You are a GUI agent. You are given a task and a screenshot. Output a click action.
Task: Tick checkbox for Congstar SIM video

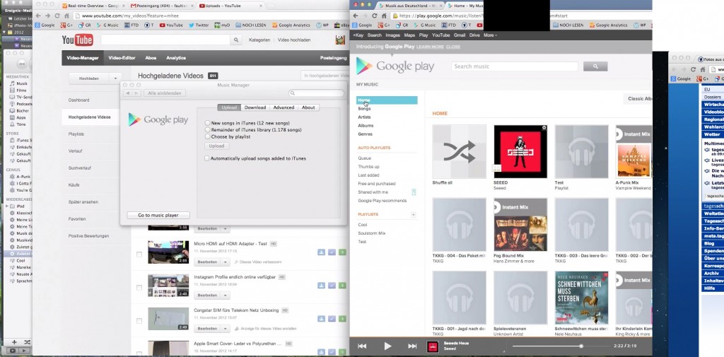pyautogui.click(x=139, y=321)
